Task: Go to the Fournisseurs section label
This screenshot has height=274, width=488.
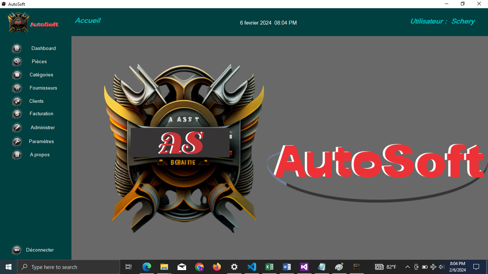Action: point(43,88)
